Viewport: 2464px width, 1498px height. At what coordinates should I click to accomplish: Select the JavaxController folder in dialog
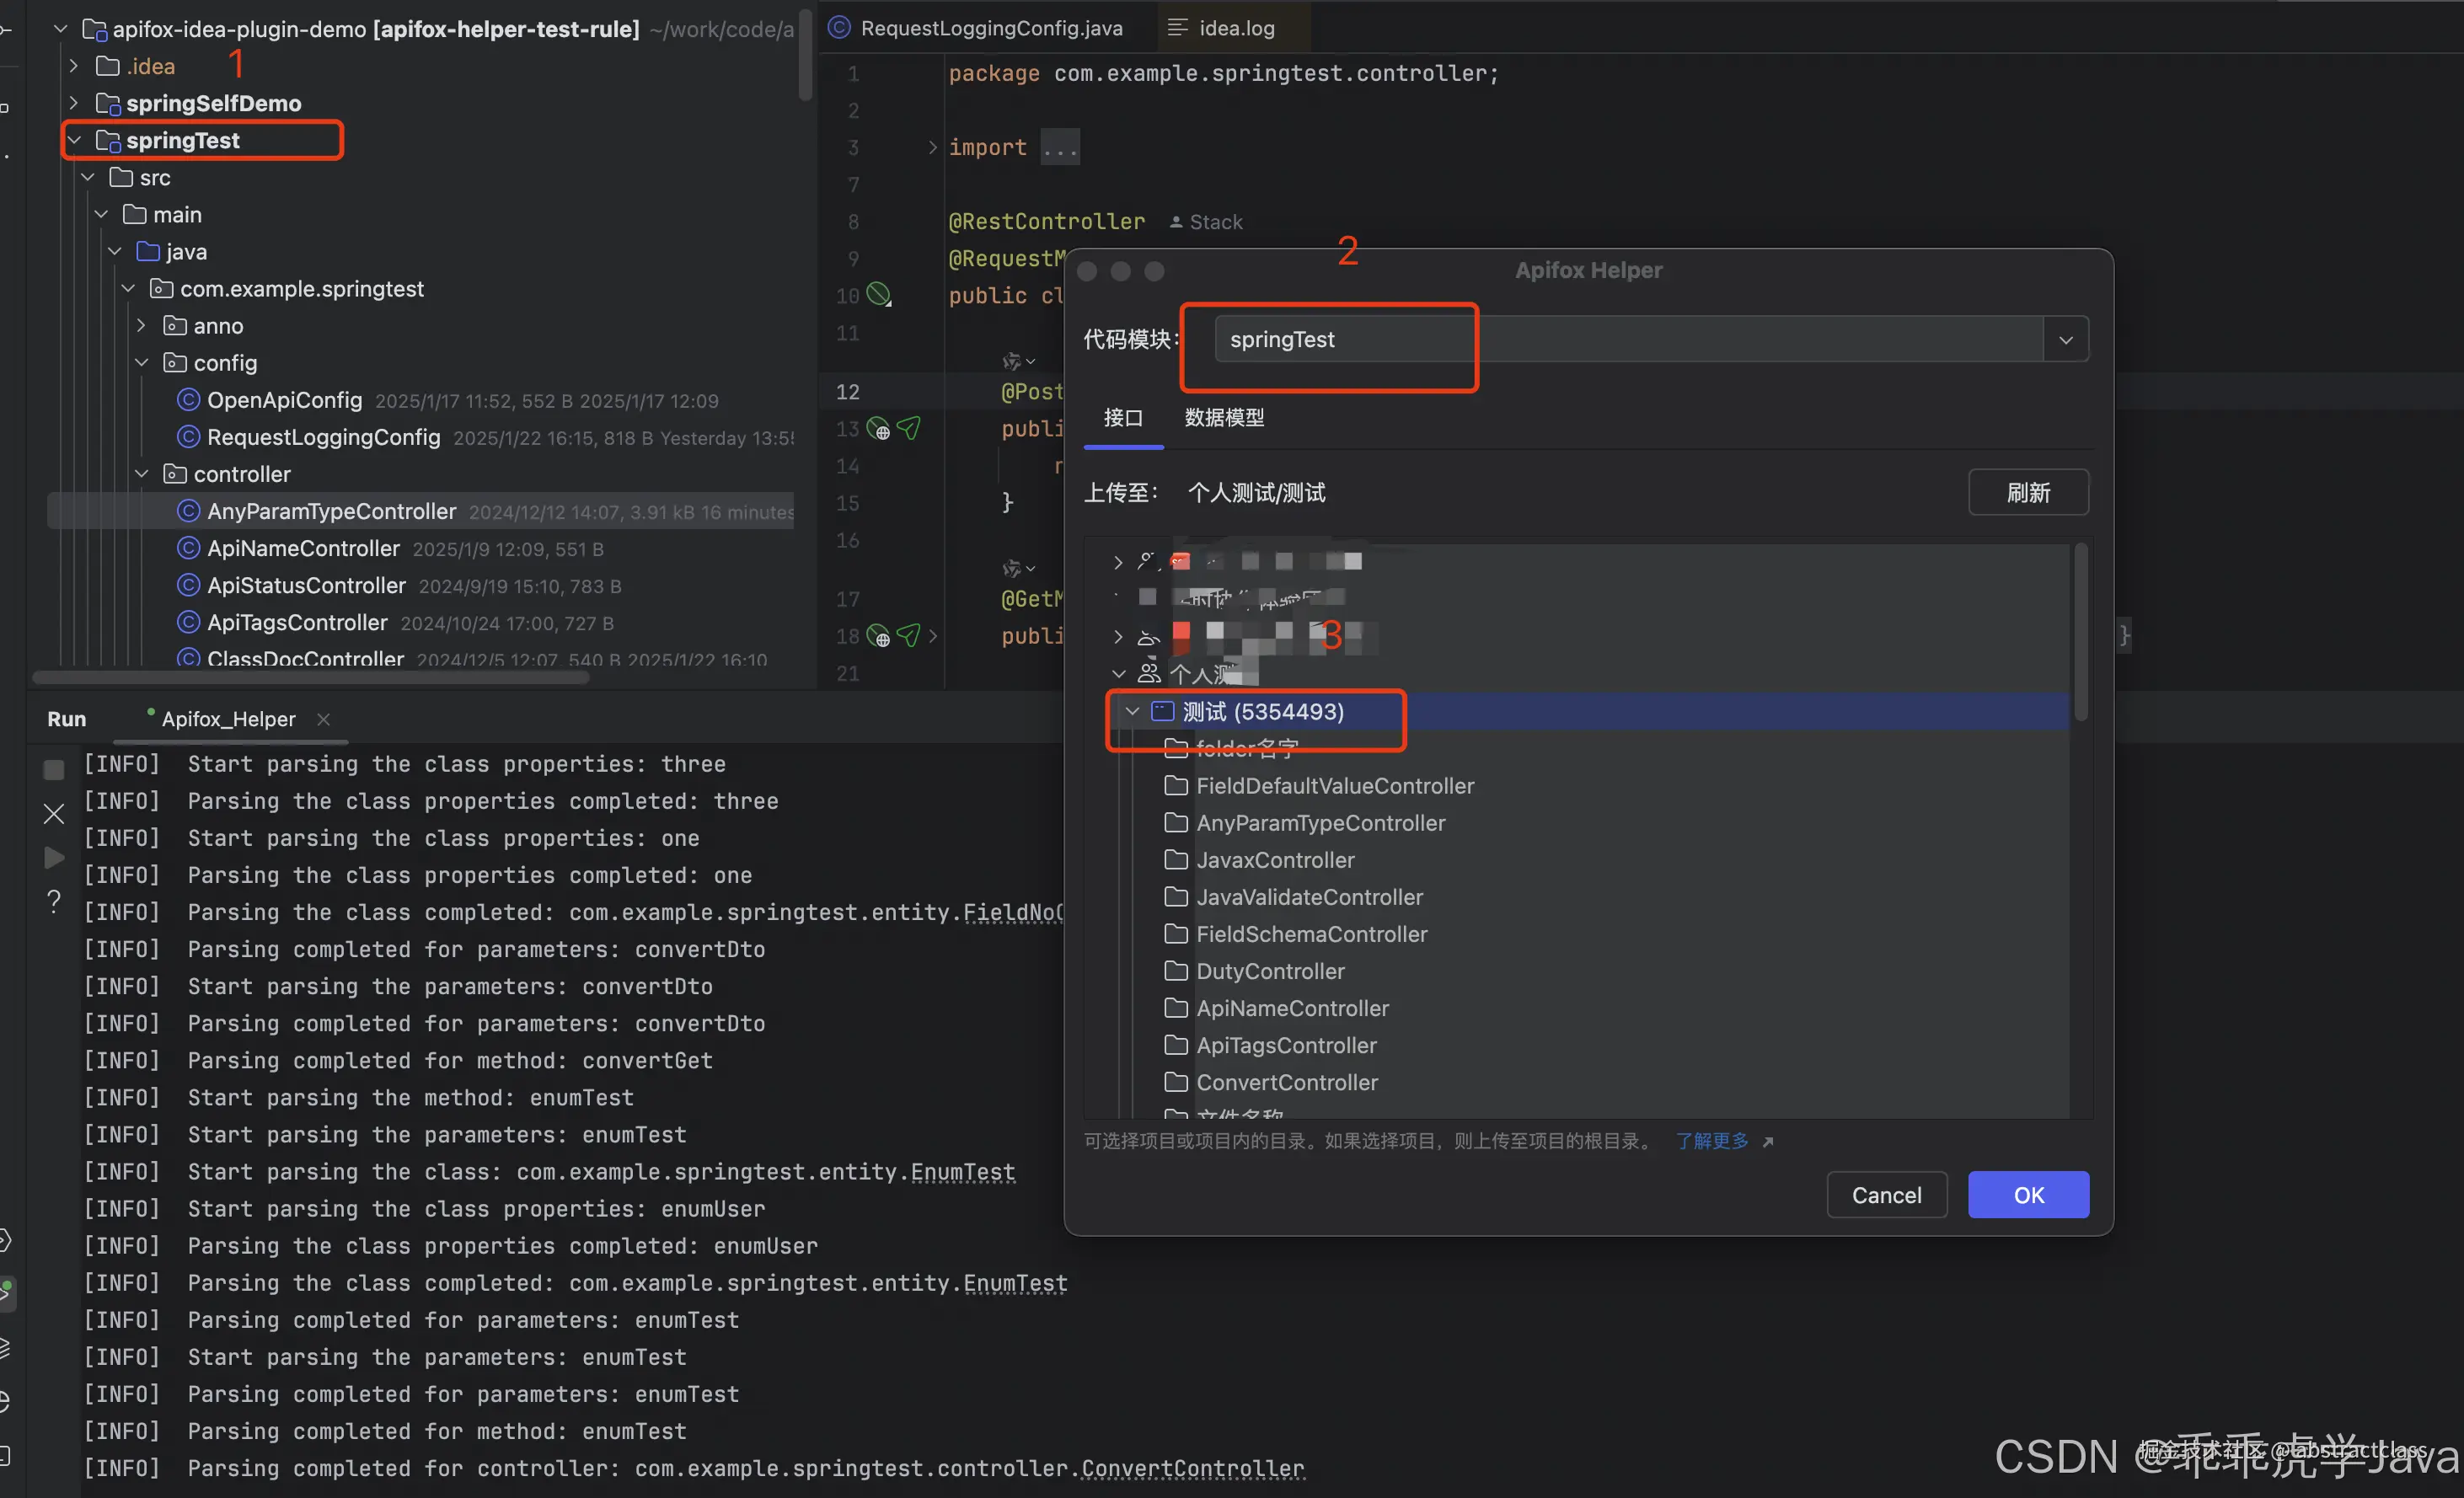pos(1275,860)
